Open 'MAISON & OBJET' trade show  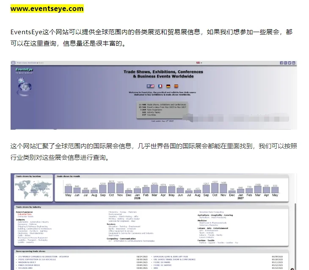27,262
